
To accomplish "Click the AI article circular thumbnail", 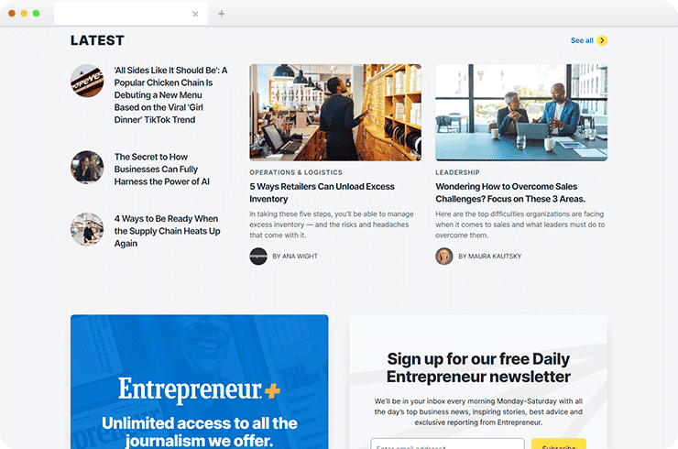I will [x=87, y=168].
